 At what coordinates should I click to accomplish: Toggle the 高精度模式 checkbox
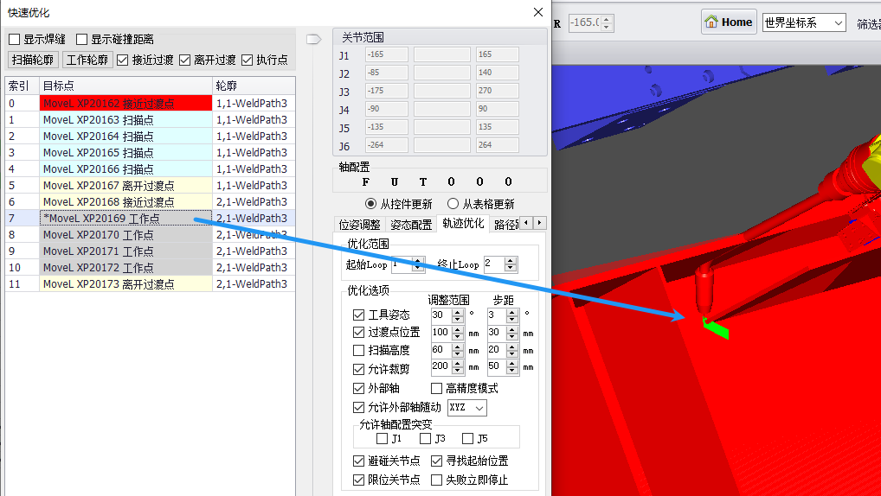[437, 389]
